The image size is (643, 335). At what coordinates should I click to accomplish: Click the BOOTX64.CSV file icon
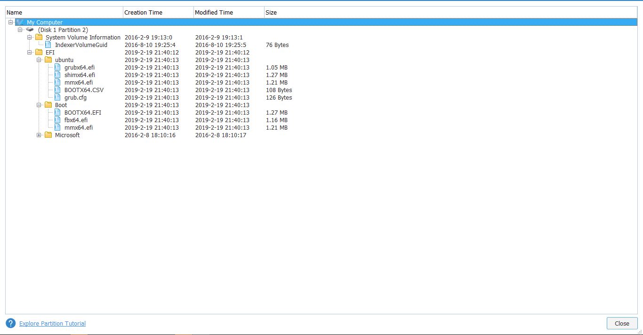pos(57,90)
